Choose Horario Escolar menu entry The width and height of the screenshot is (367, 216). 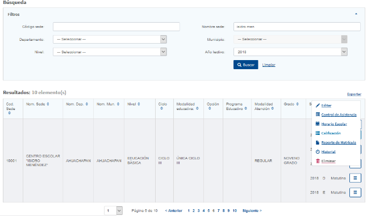coord(334,124)
